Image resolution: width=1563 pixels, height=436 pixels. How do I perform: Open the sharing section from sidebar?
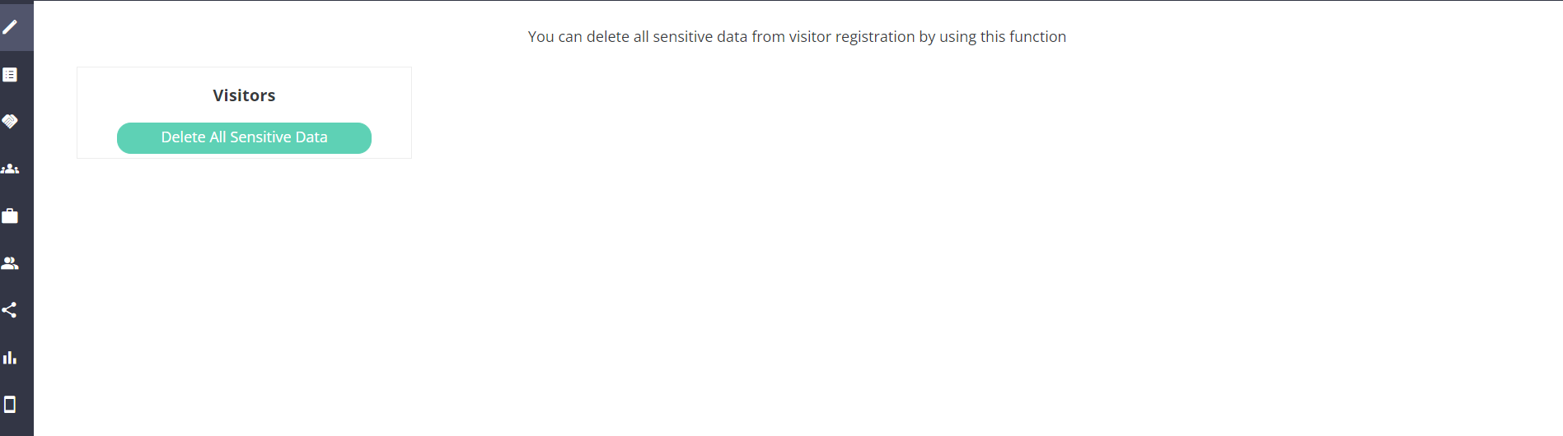pyautogui.click(x=10, y=310)
